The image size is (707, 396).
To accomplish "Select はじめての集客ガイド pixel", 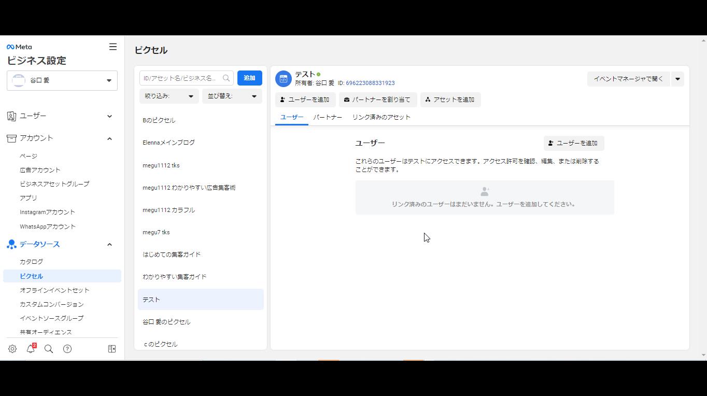I will tap(201, 254).
